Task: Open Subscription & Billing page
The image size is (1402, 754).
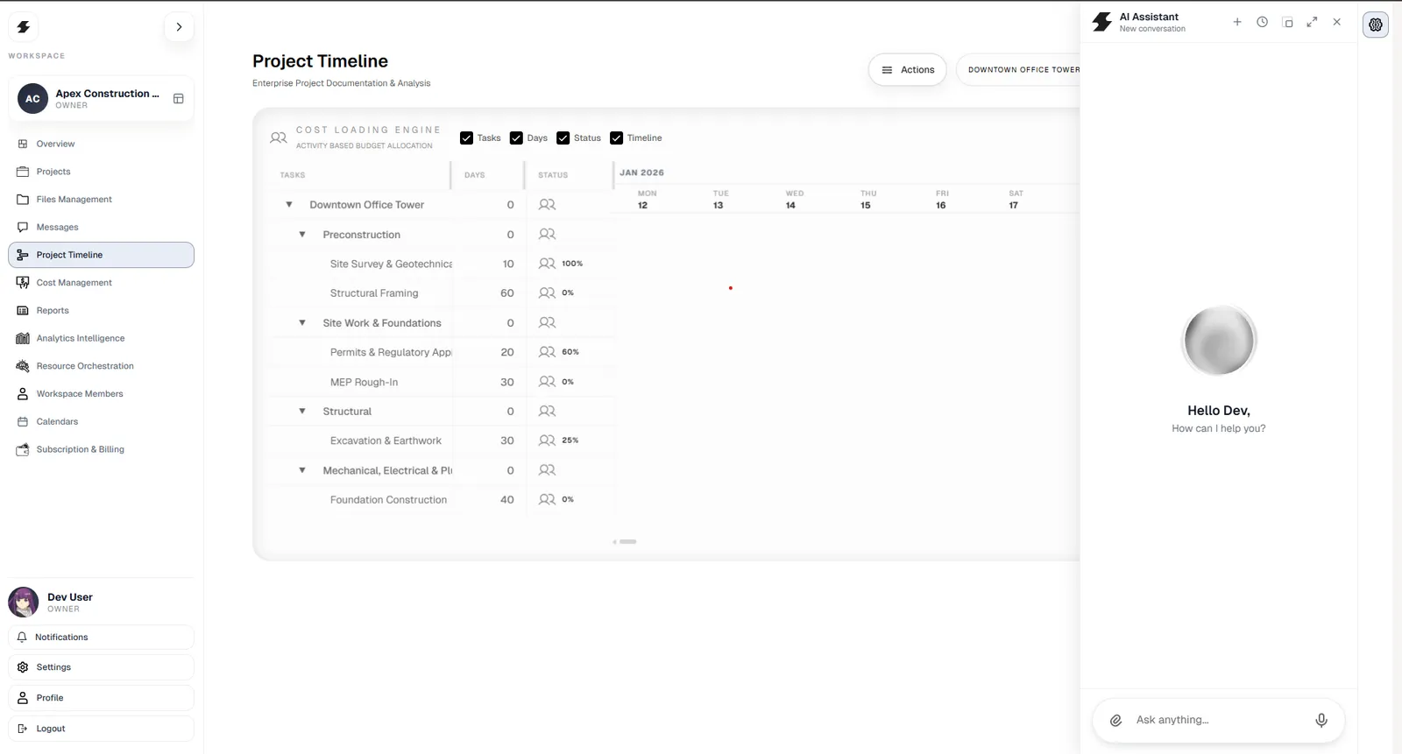Action: click(101, 449)
